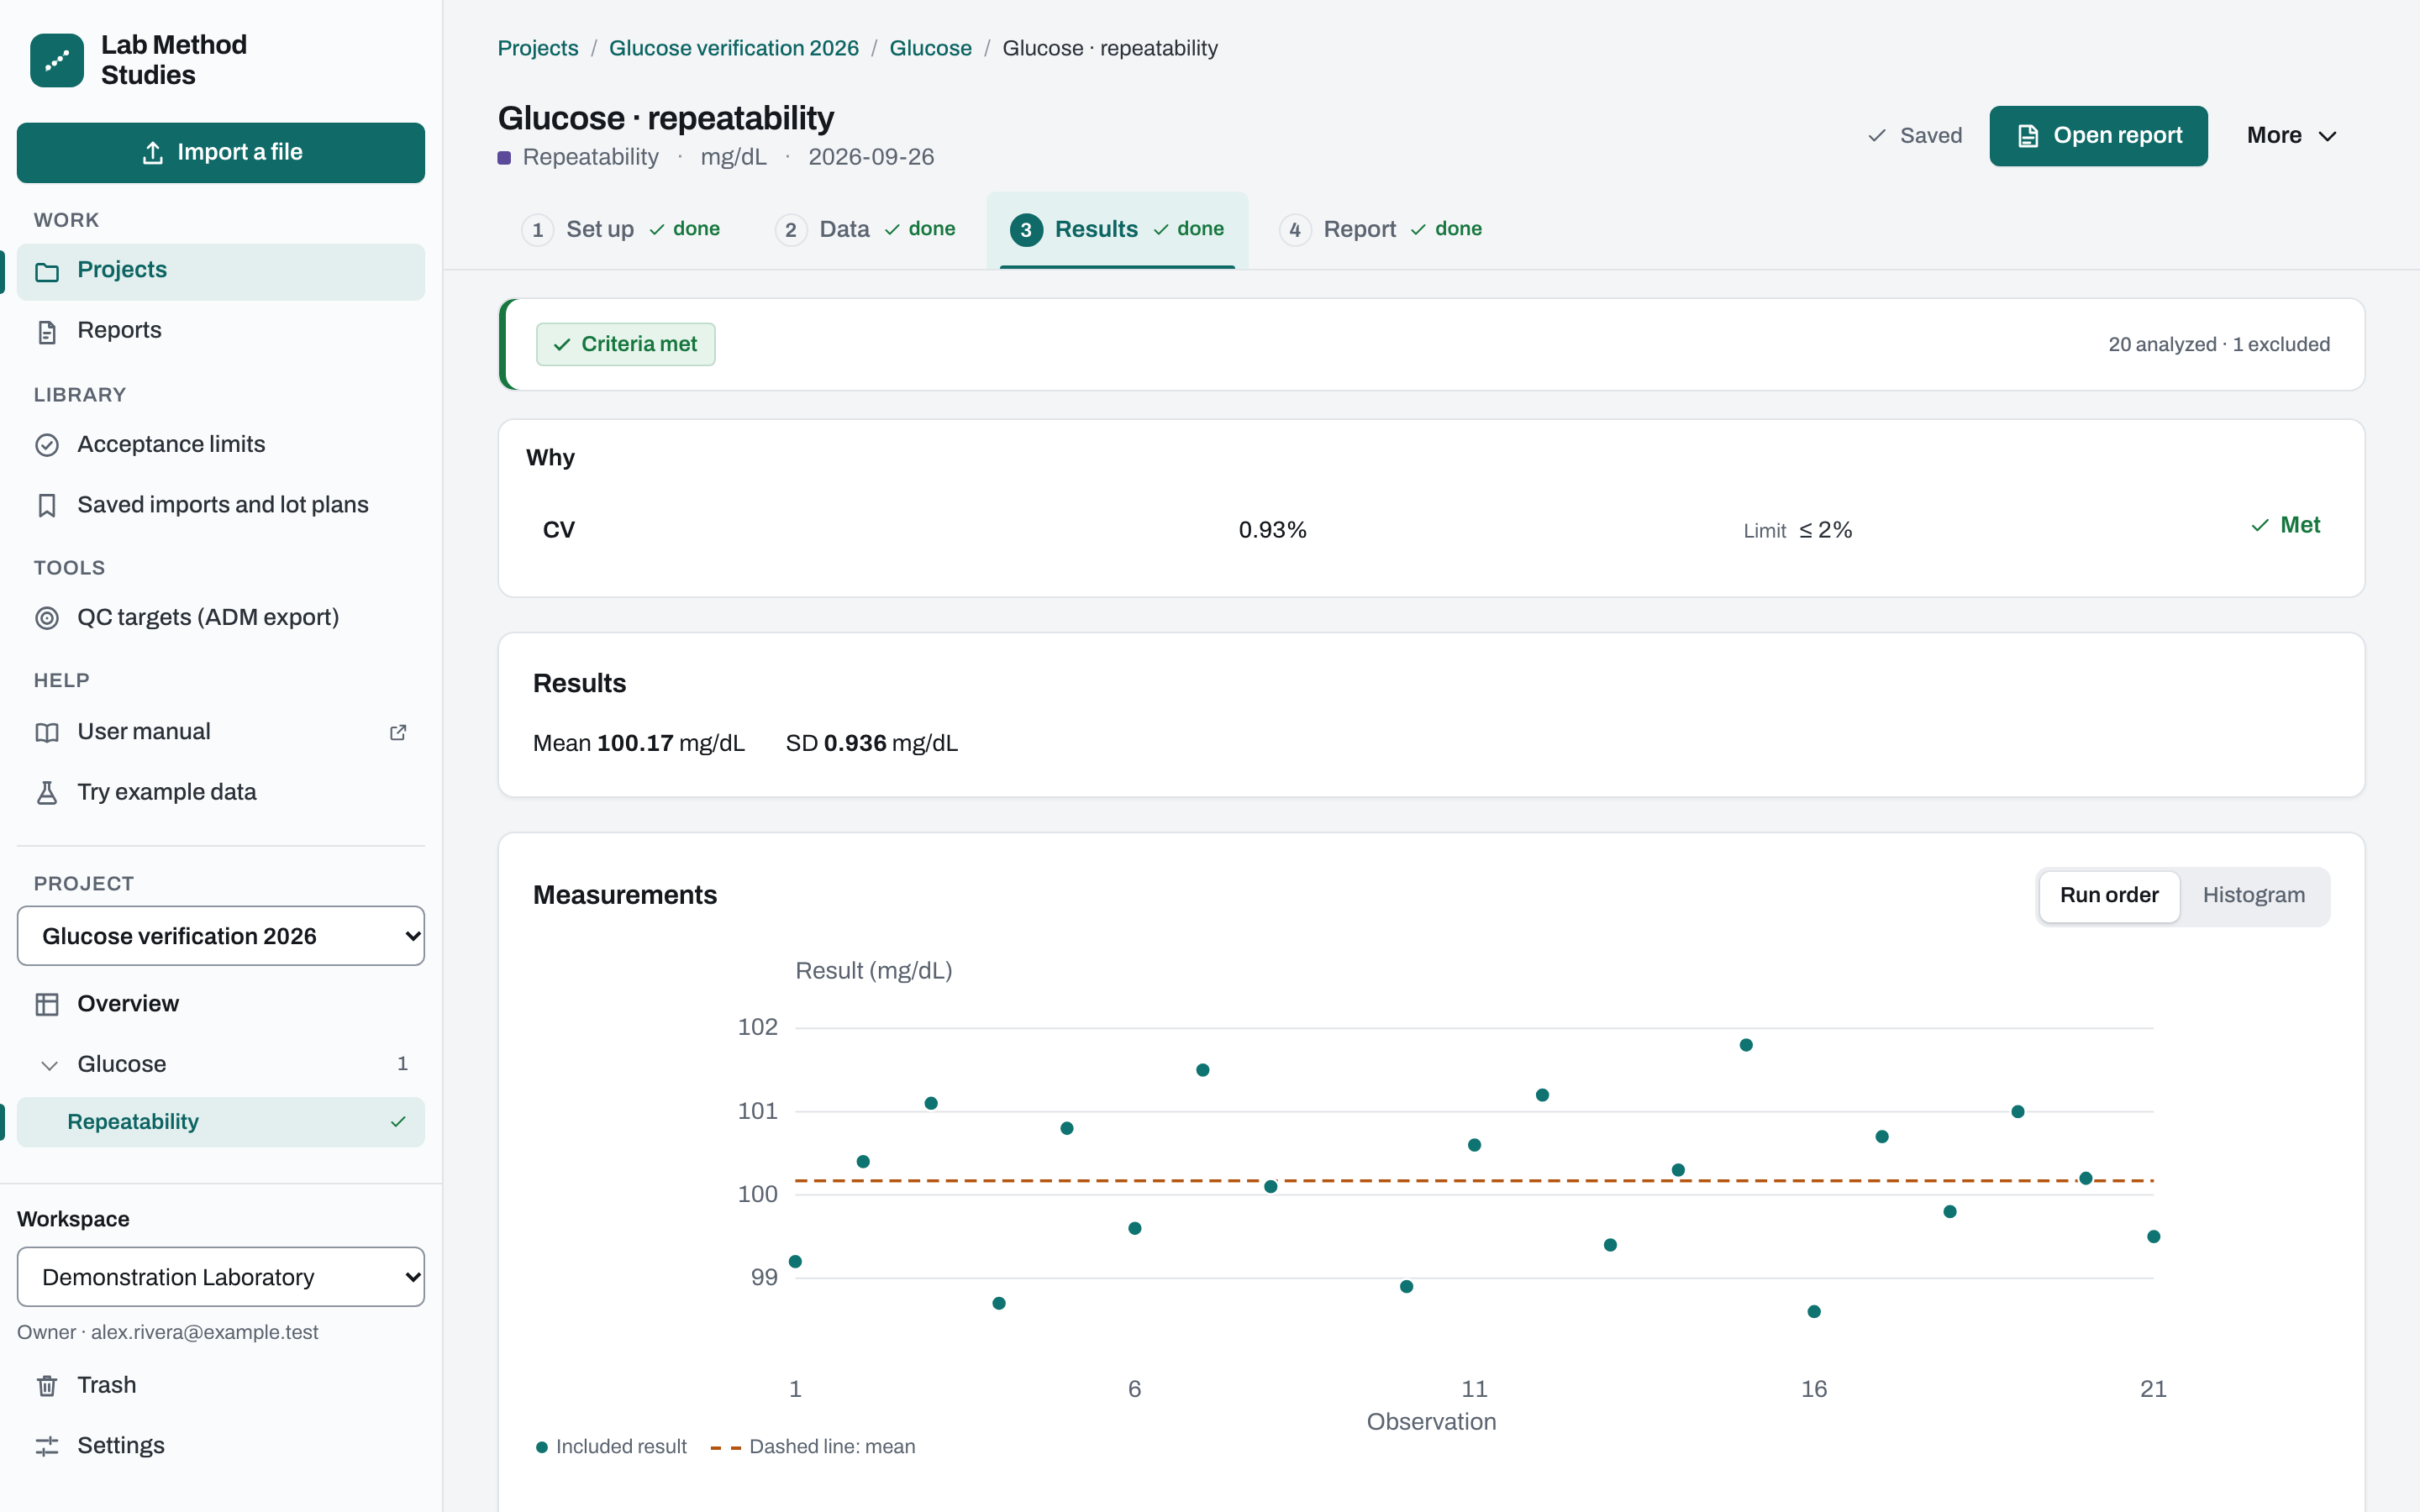Click the Criteria met badge
The height and width of the screenshot is (1512, 2420).
(x=626, y=344)
